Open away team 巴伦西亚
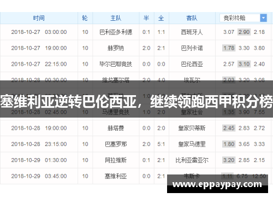This screenshot has height=198, width=273. tap(192, 64)
